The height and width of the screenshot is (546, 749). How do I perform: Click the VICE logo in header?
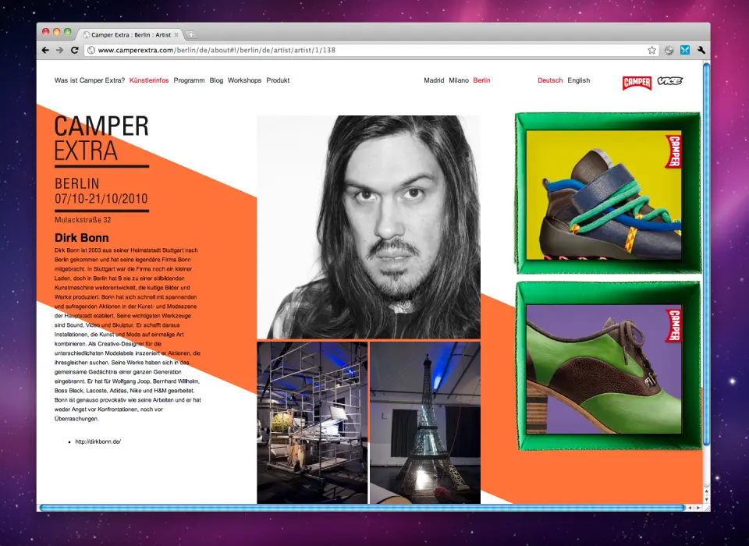tap(670, 80)
